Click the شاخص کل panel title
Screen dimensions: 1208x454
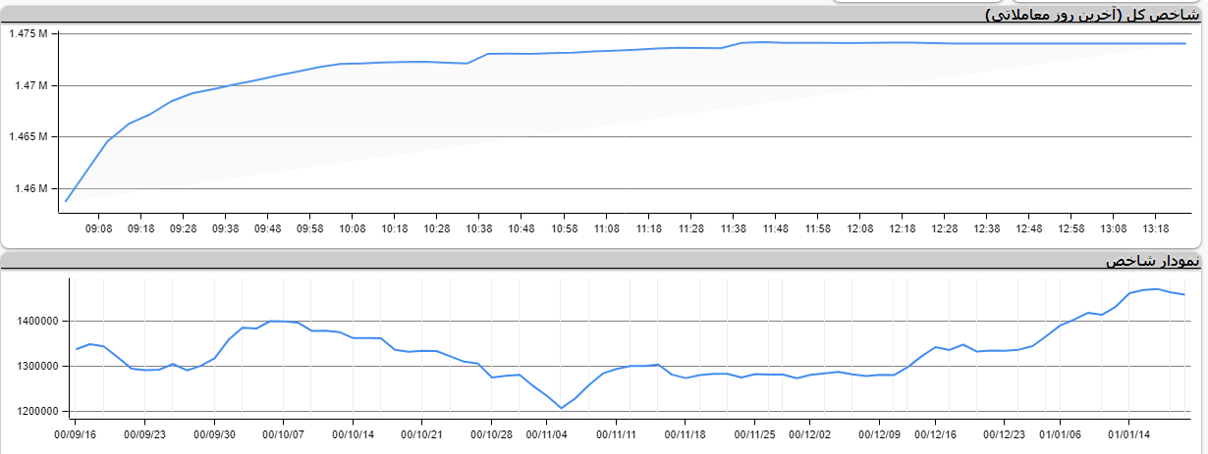pyautogui.click(x=1094, y=14)
